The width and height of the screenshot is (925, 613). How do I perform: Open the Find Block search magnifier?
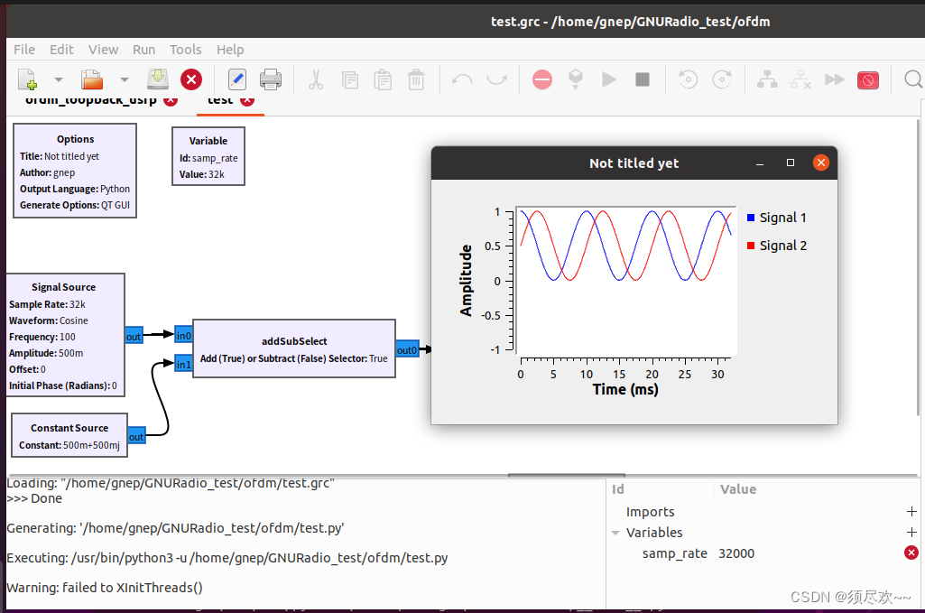click(912, 79)
